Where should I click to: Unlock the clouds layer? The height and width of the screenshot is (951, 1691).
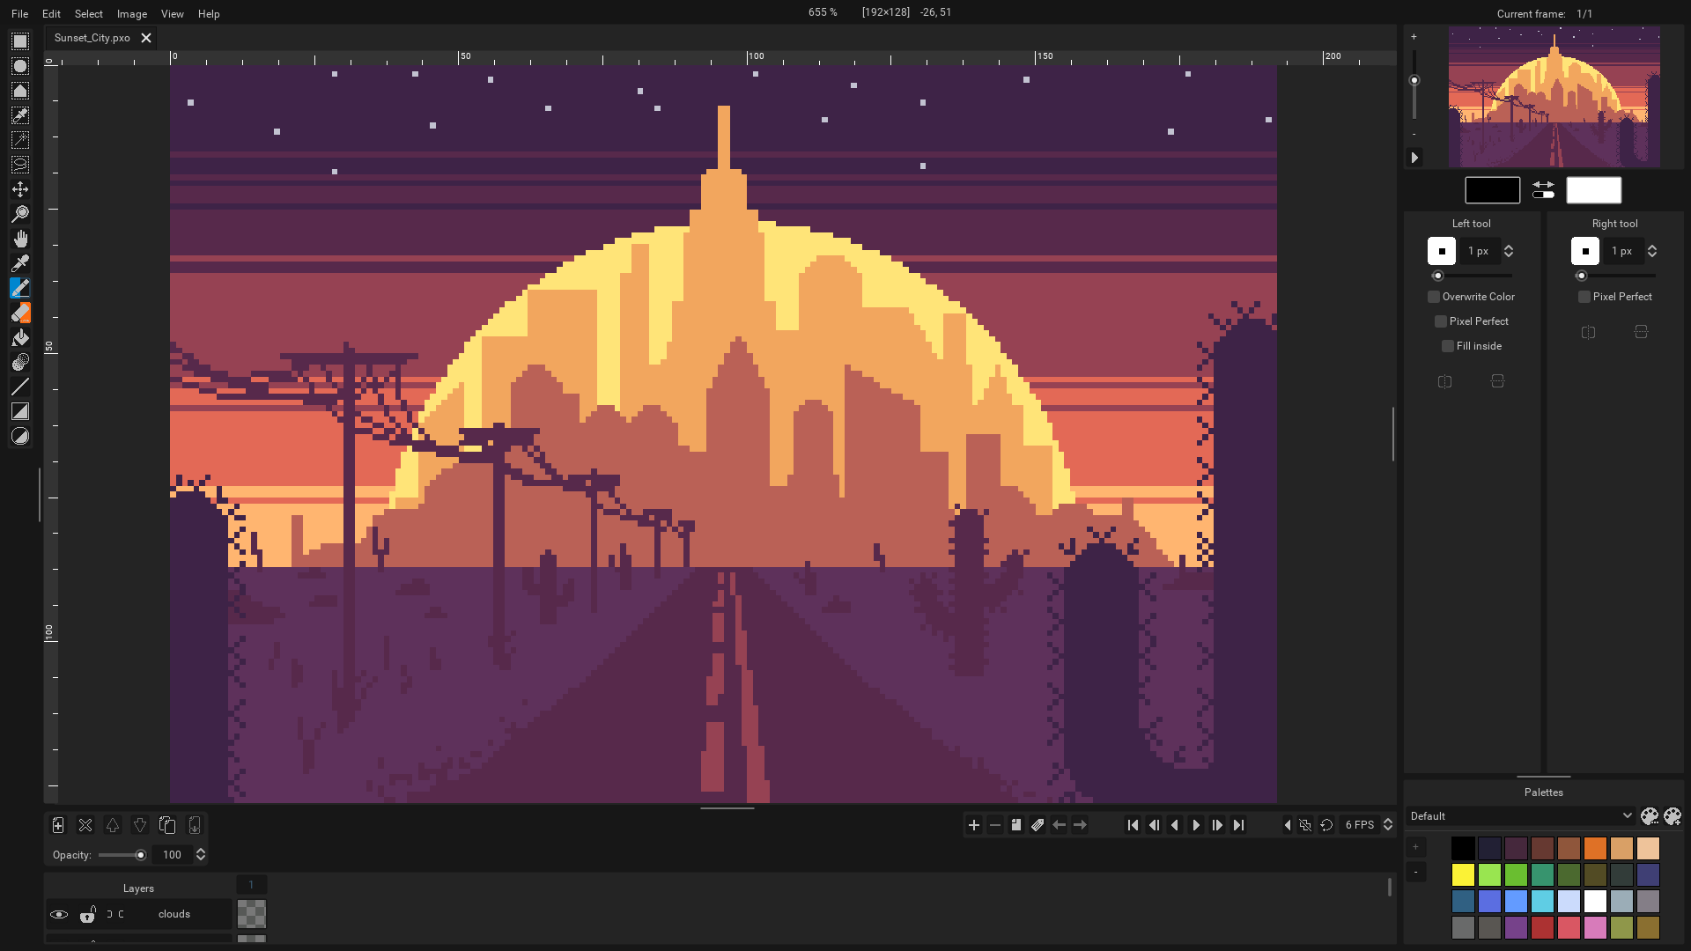tap(88, 914)
